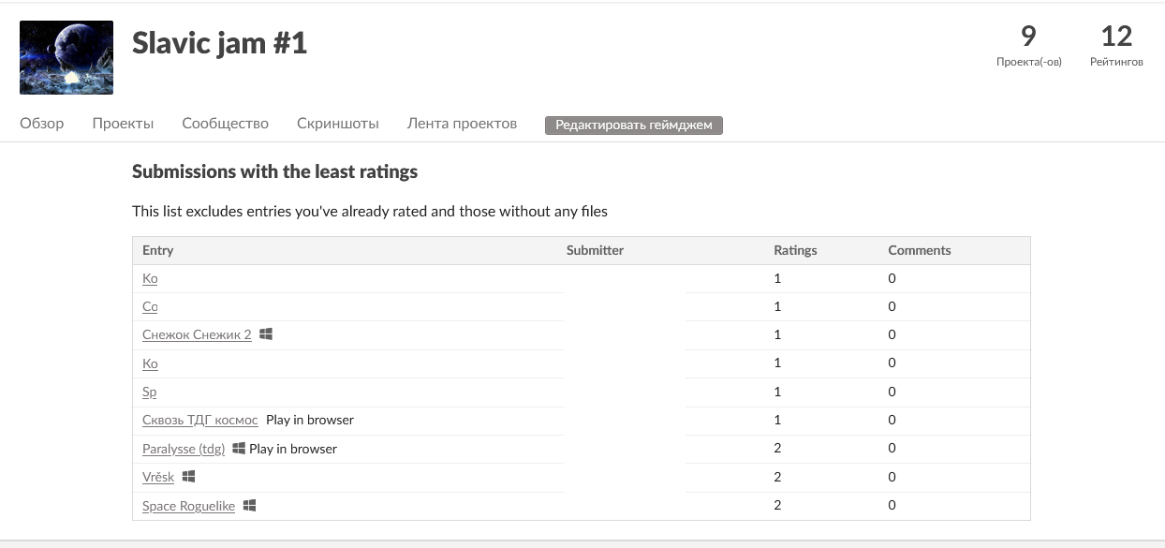
Task: Click the Slavic jam space cover thumbnail
Action: pyautogui.click(x=66, y=57)
